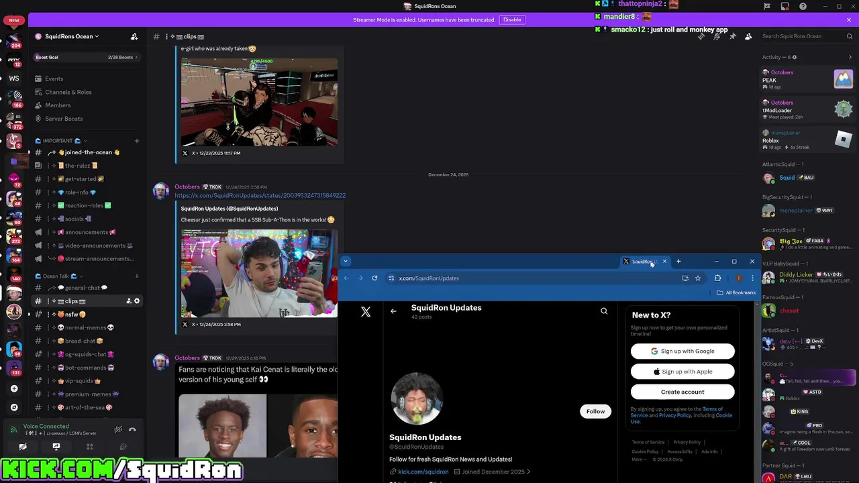Screen dimensions: 859x483
Task: Sign up with Apple
Action: (683, 372)
